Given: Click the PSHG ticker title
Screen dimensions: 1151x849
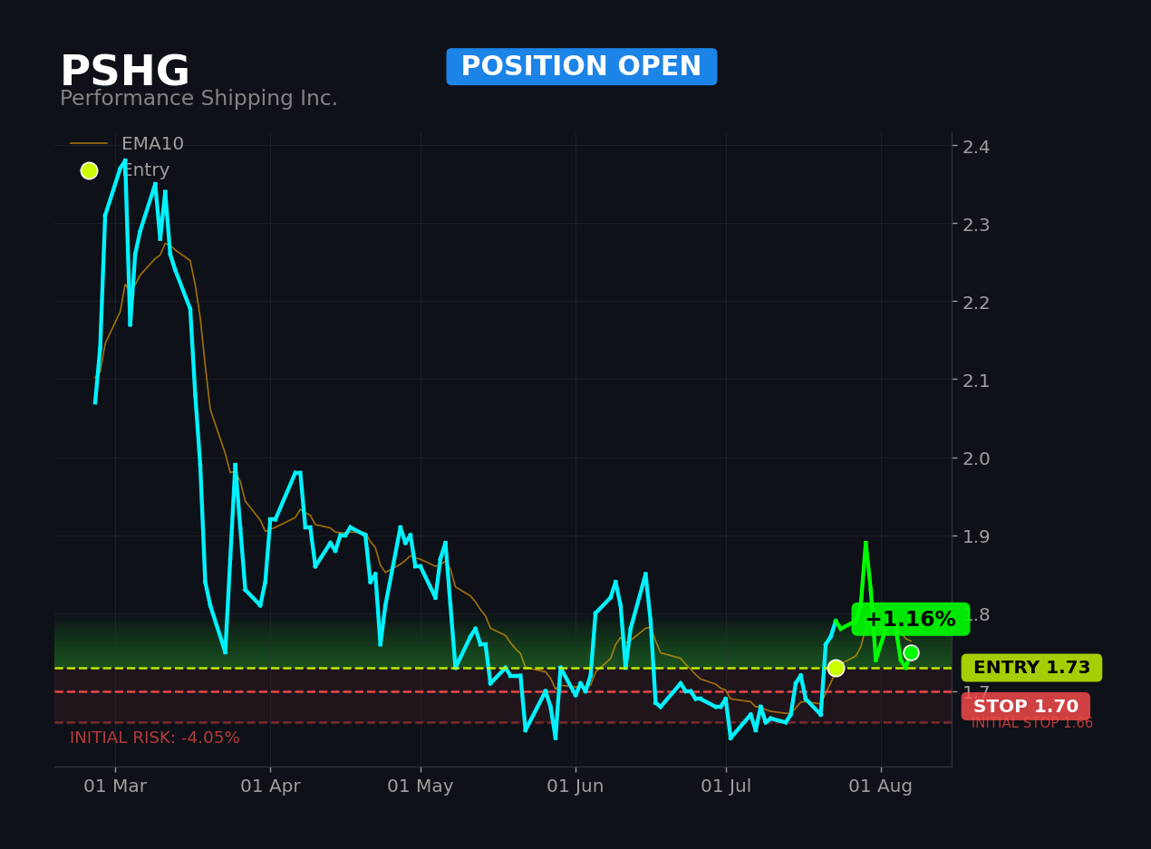Looking at the screenshot, I should (x=125, y=72).
